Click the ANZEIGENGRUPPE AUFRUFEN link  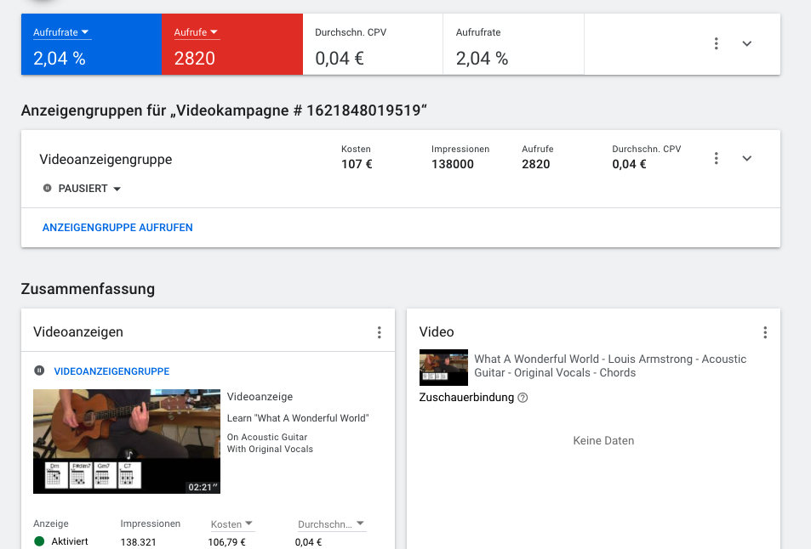(117, 228)
